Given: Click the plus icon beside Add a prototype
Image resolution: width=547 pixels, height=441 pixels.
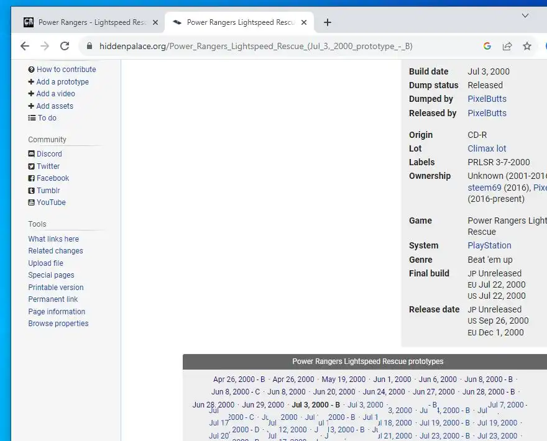Looking at the screenshot, I should 31,81.
